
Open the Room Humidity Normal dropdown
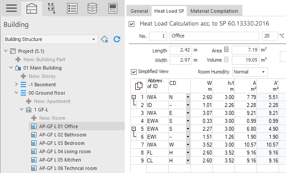coord(263,72)
